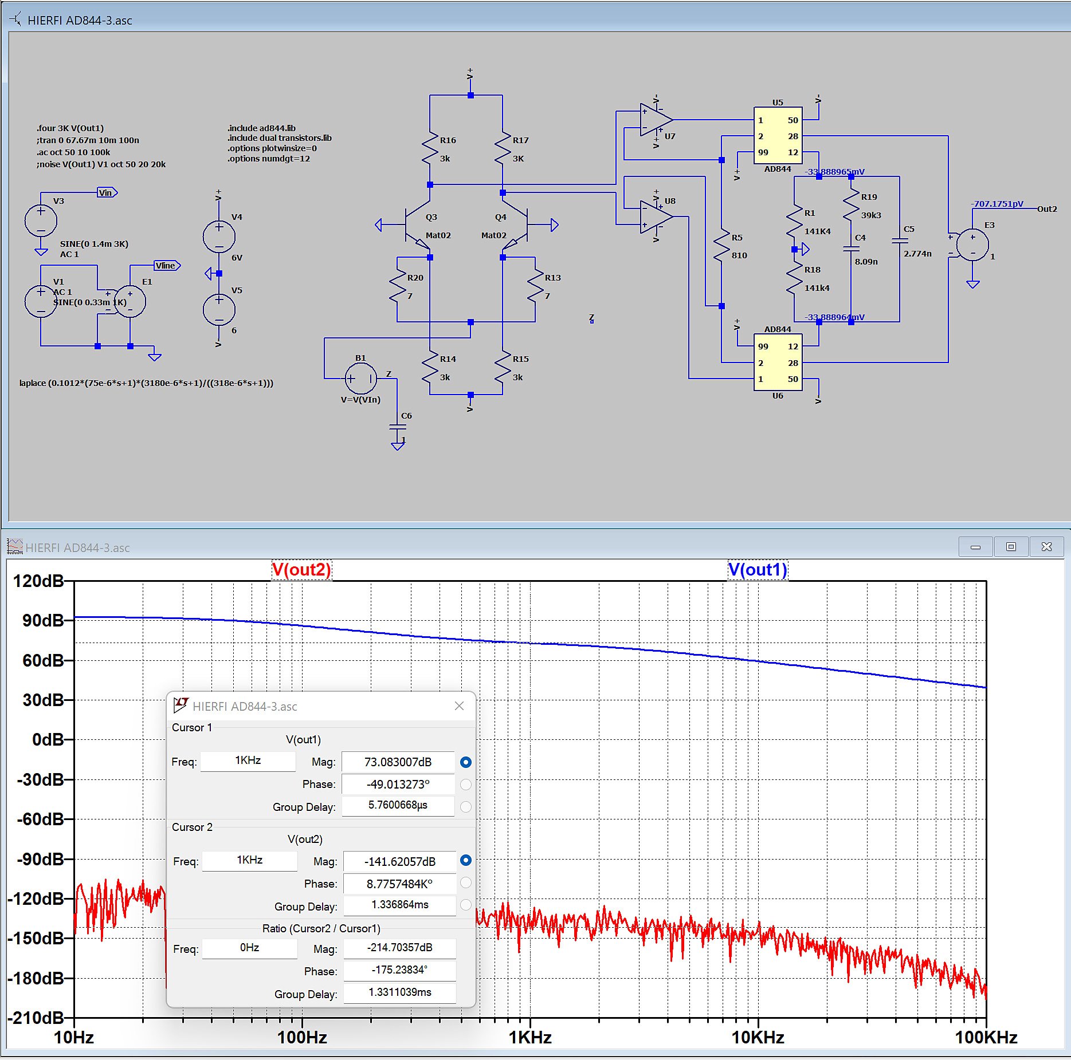Select the Cursor 1 Phase radio button

465,785
